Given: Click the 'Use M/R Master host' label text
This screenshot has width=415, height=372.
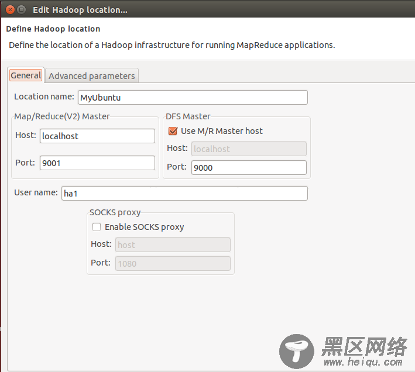Looking at the screenshot, I should 221,131.
